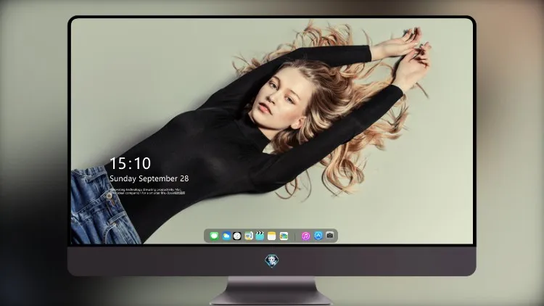This screenshot has height=306, width=544.
Task: Launch the pink iTunes music app
Action: (x=305, y=236)
